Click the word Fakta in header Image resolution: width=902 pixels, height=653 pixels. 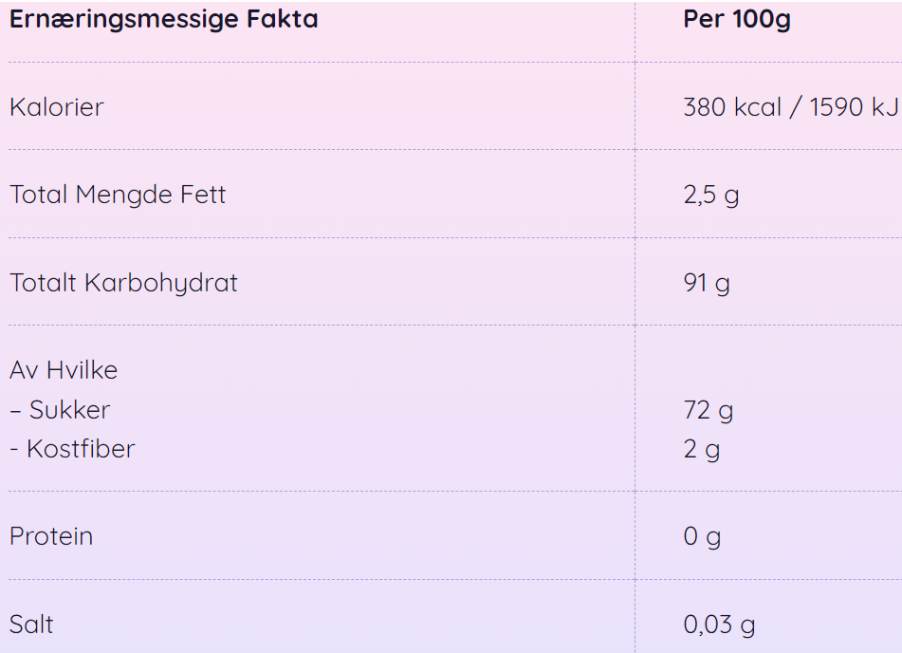click(x=283, y=19)
